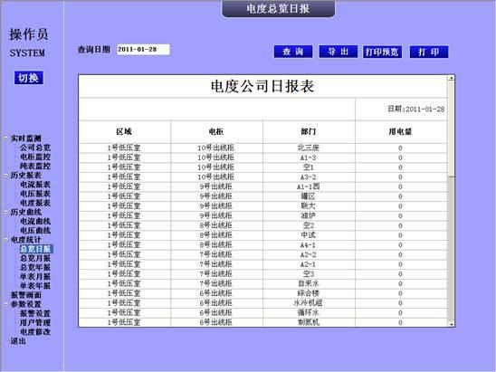This screenshot has height=372, width=496.
Task: Open the 报警画面 alarm screen
Action: tap(26, 295)
